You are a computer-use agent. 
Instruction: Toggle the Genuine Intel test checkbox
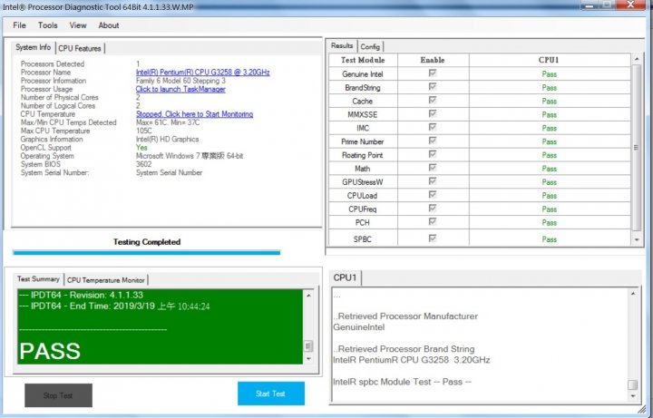coord(433,73)
